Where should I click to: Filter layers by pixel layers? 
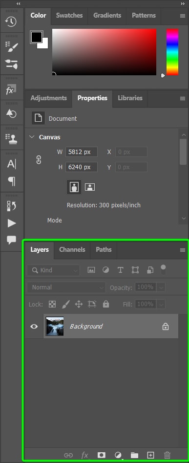[x=91, y=270]
